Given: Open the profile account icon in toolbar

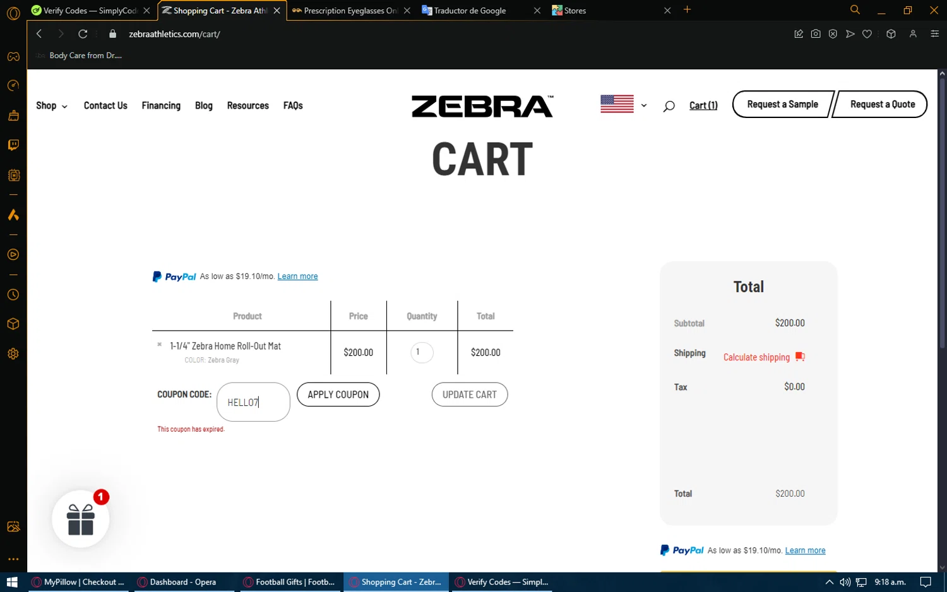Looking at the screenshot, I should [913, 34].
